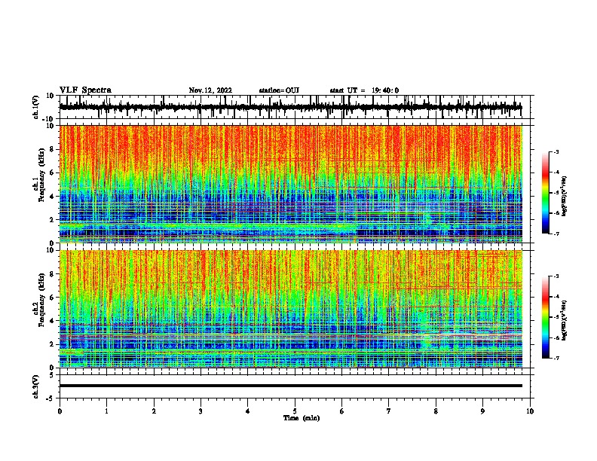
Task: Click the time axis tick label "10" at the right end
Action: (530, 411)
